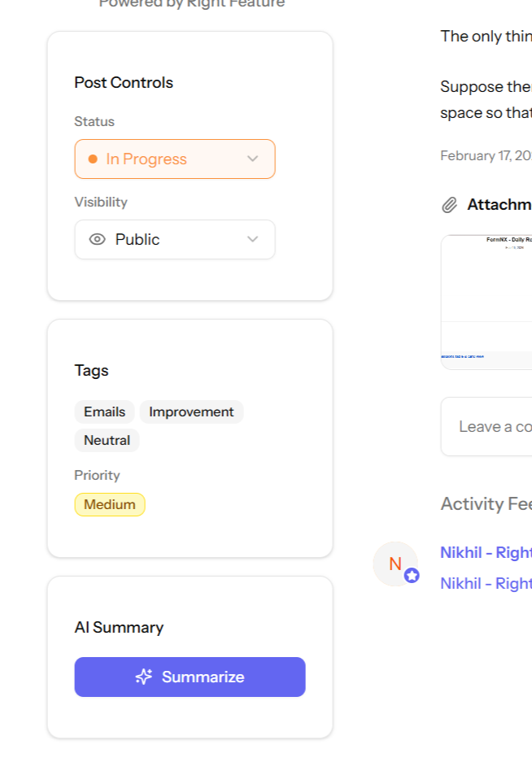Open the Status dropdown showing In Progress

[x=174, y=159]
